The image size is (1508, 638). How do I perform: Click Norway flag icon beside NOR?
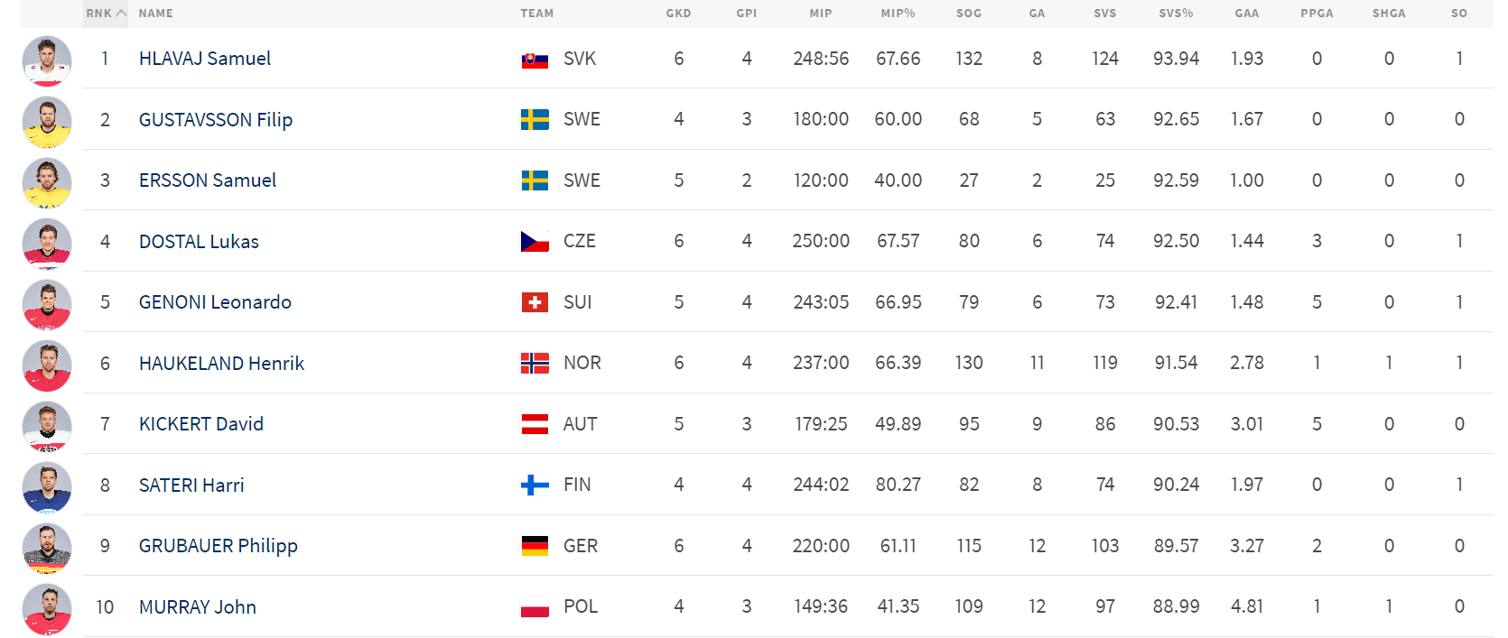535,364
